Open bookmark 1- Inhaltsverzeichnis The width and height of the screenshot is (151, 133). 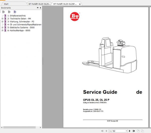[17, 16]
